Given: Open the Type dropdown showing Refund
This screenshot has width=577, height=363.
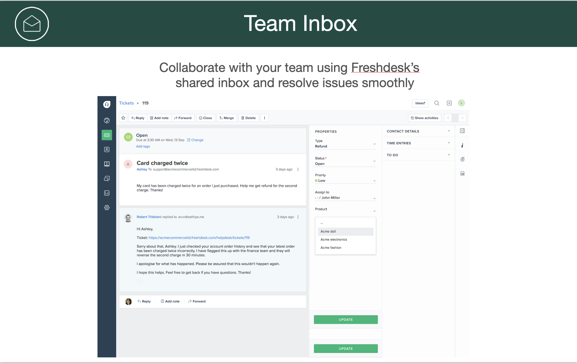Looking at the screenshot, I should pyautogui.click(x=346, y=144).
